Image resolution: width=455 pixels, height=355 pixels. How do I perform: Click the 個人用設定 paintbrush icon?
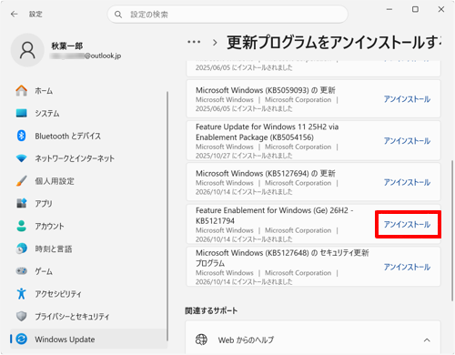click(21, 181)
